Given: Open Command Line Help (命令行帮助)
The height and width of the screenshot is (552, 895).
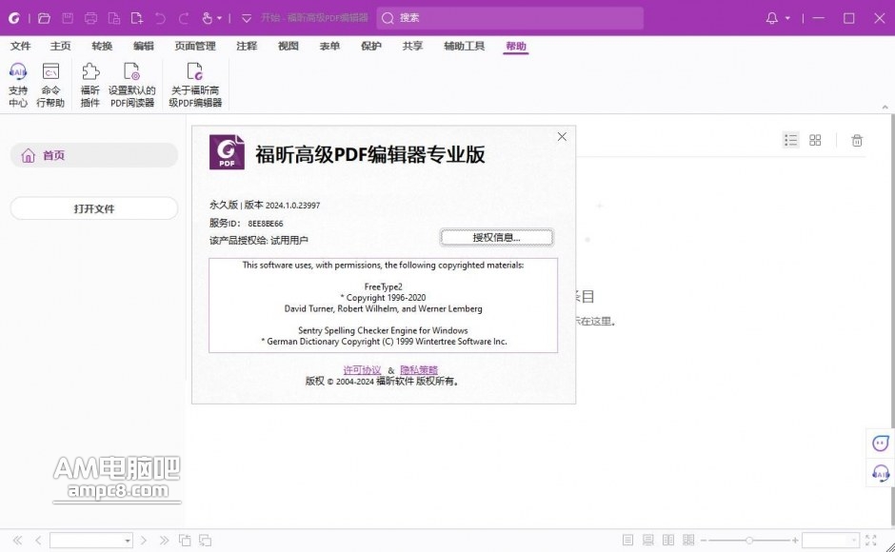Looking at the screenshot, I should pyautogui.click(x=50, y=85).
